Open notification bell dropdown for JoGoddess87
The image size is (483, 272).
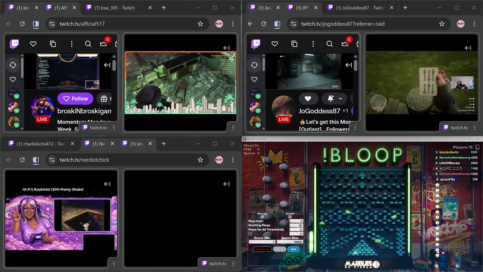[334, 99]
